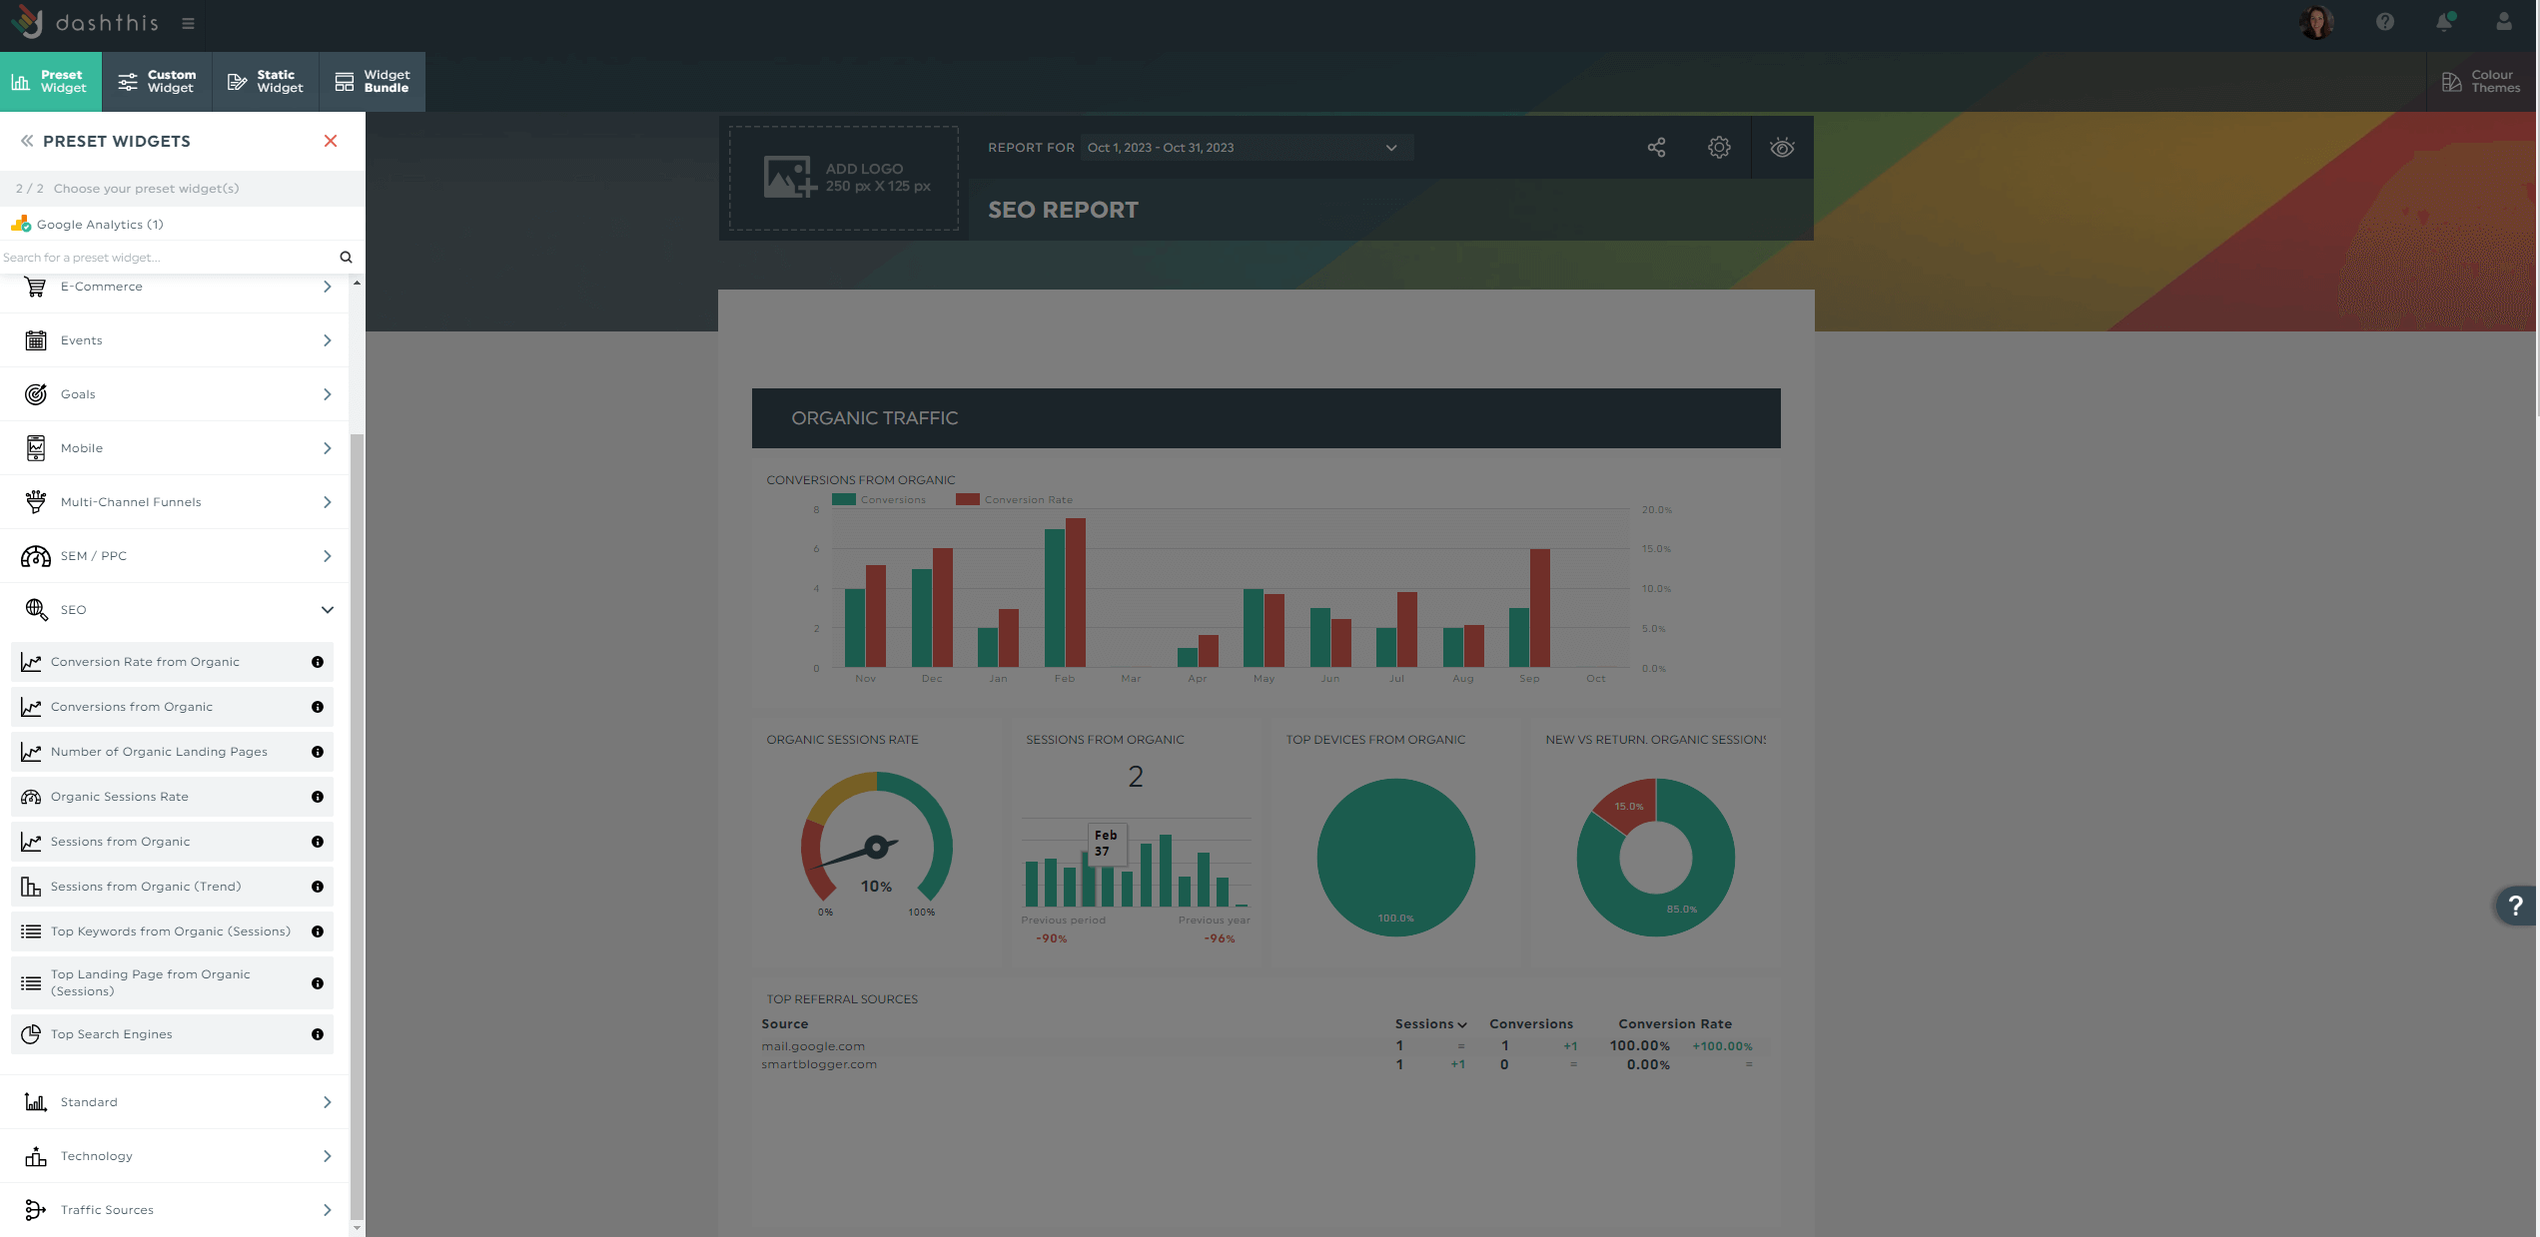
Task: Click the share icon in report header
Action: [x=1657, y=148]
